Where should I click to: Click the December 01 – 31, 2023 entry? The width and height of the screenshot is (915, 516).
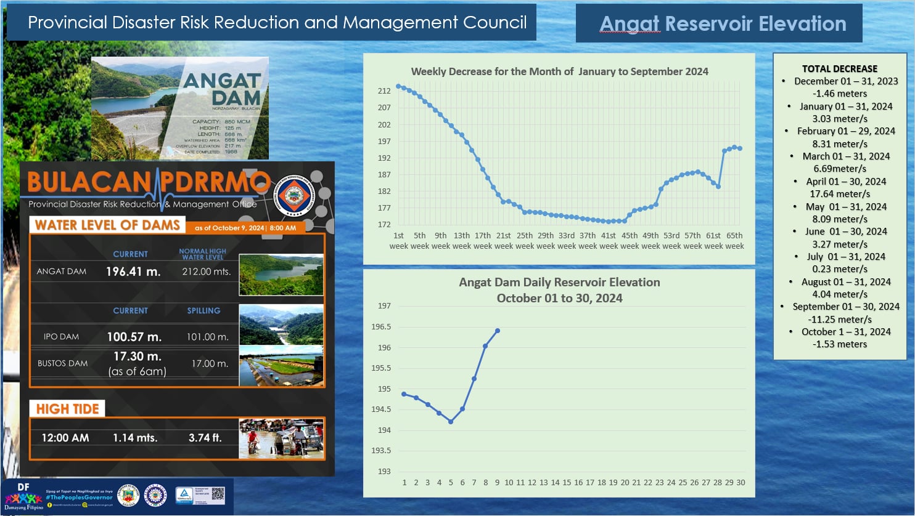(846, 81)
